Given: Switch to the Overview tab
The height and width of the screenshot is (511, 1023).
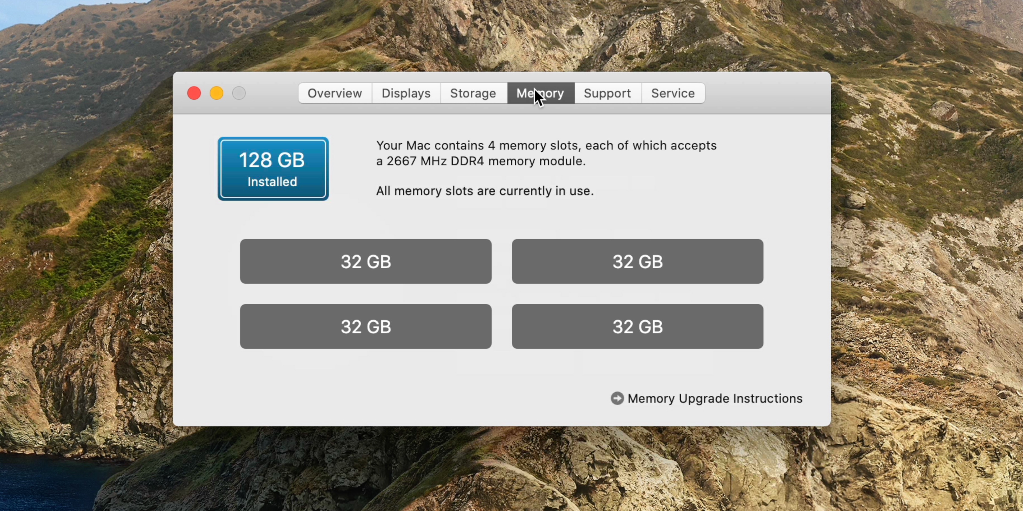Looking at the screenshot, I should click(x=334, y=93).
